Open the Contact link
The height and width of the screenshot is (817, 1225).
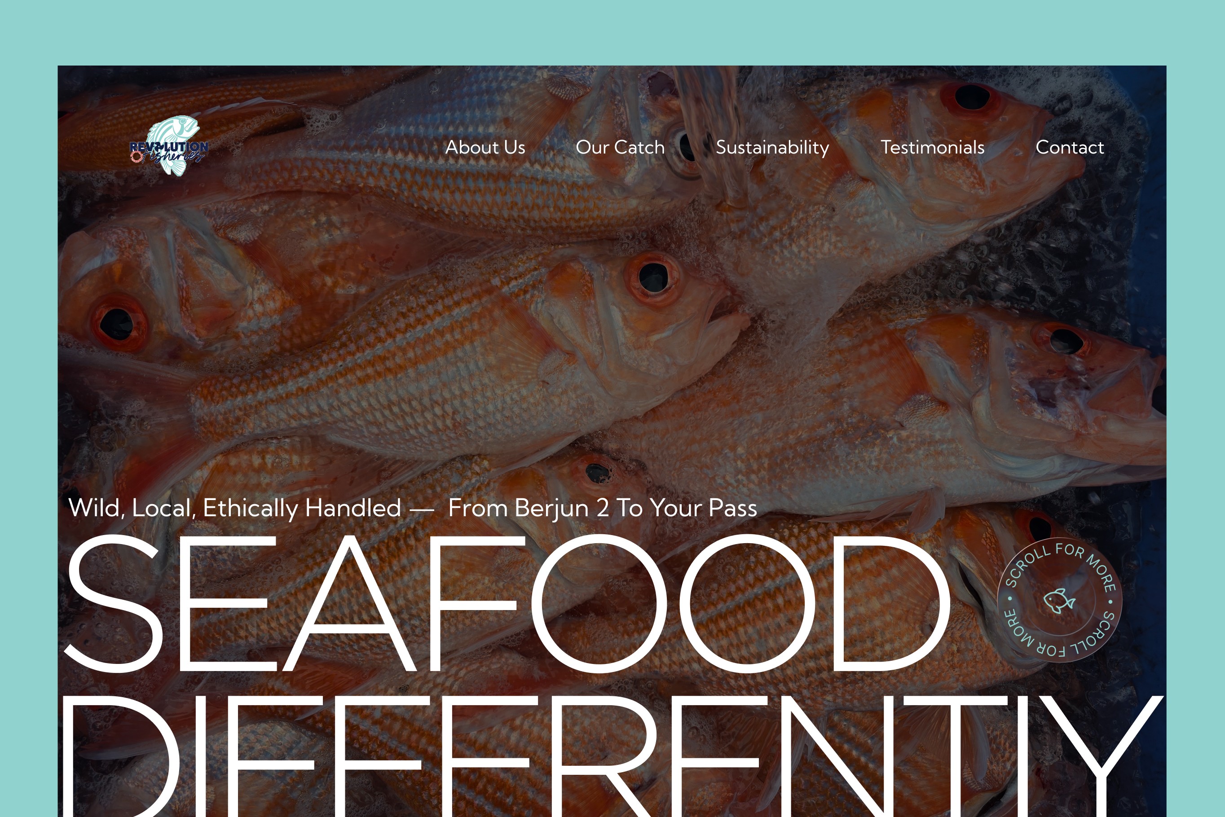pos(1070,147)
